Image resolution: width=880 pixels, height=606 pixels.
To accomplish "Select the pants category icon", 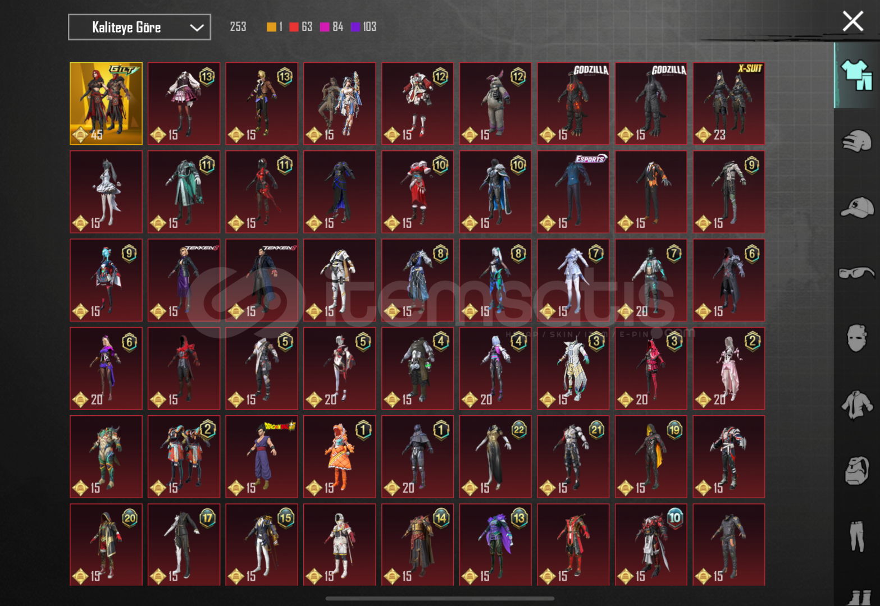I will coord(856,536).
